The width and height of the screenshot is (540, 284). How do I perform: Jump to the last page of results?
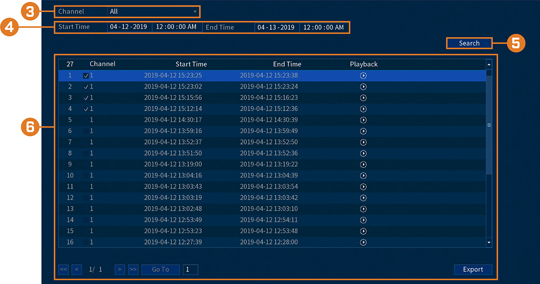[x=133, y=270]
